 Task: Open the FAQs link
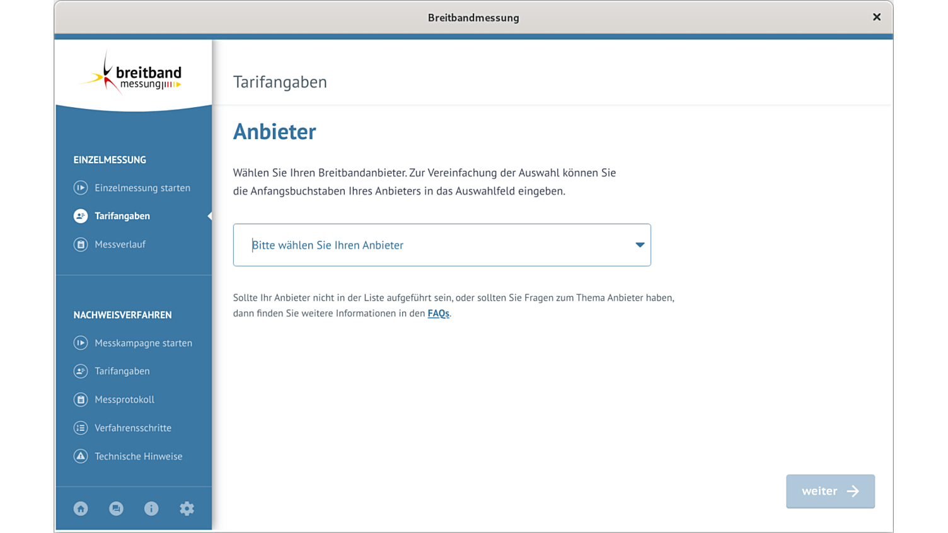[438, 313]
